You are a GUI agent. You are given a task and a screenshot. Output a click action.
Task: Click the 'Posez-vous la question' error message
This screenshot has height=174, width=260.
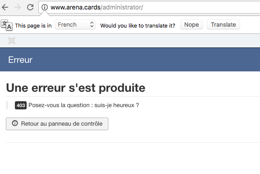[x=84, y=105]
